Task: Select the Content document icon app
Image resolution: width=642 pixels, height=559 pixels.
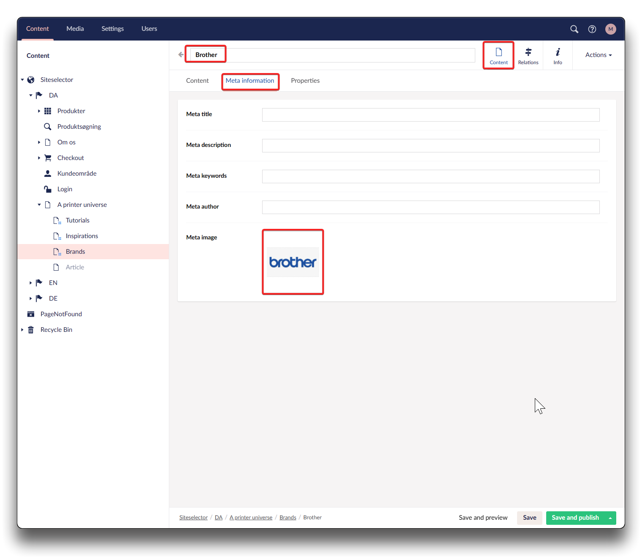Action: [498, 56]
